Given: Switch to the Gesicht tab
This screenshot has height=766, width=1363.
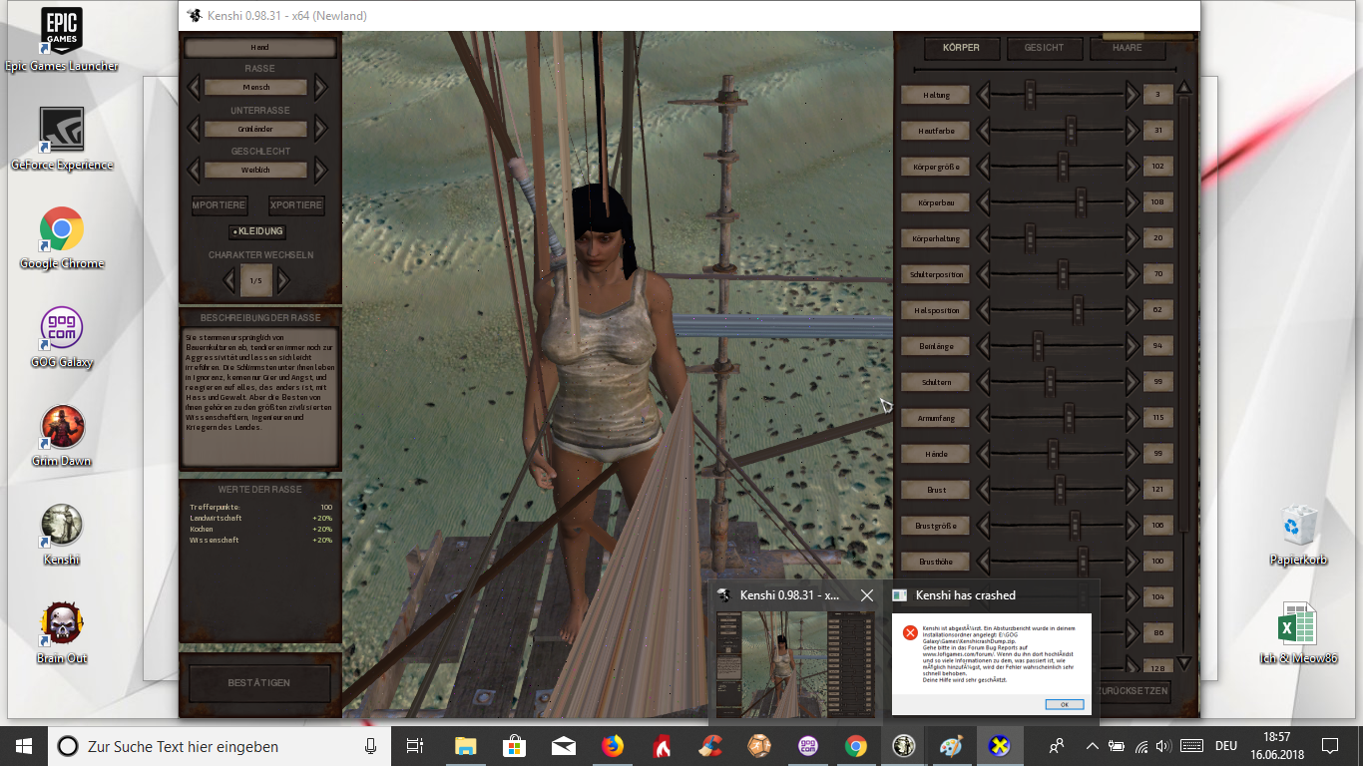Looking at the screenshot, I should [x=1044, y=47].
